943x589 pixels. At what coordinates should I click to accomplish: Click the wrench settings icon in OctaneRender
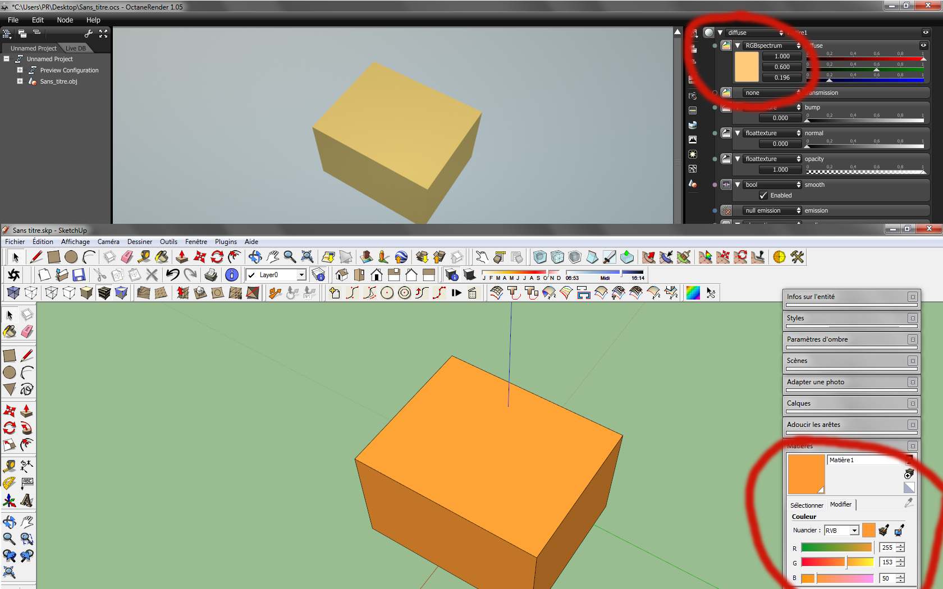[x=89, y=34]
